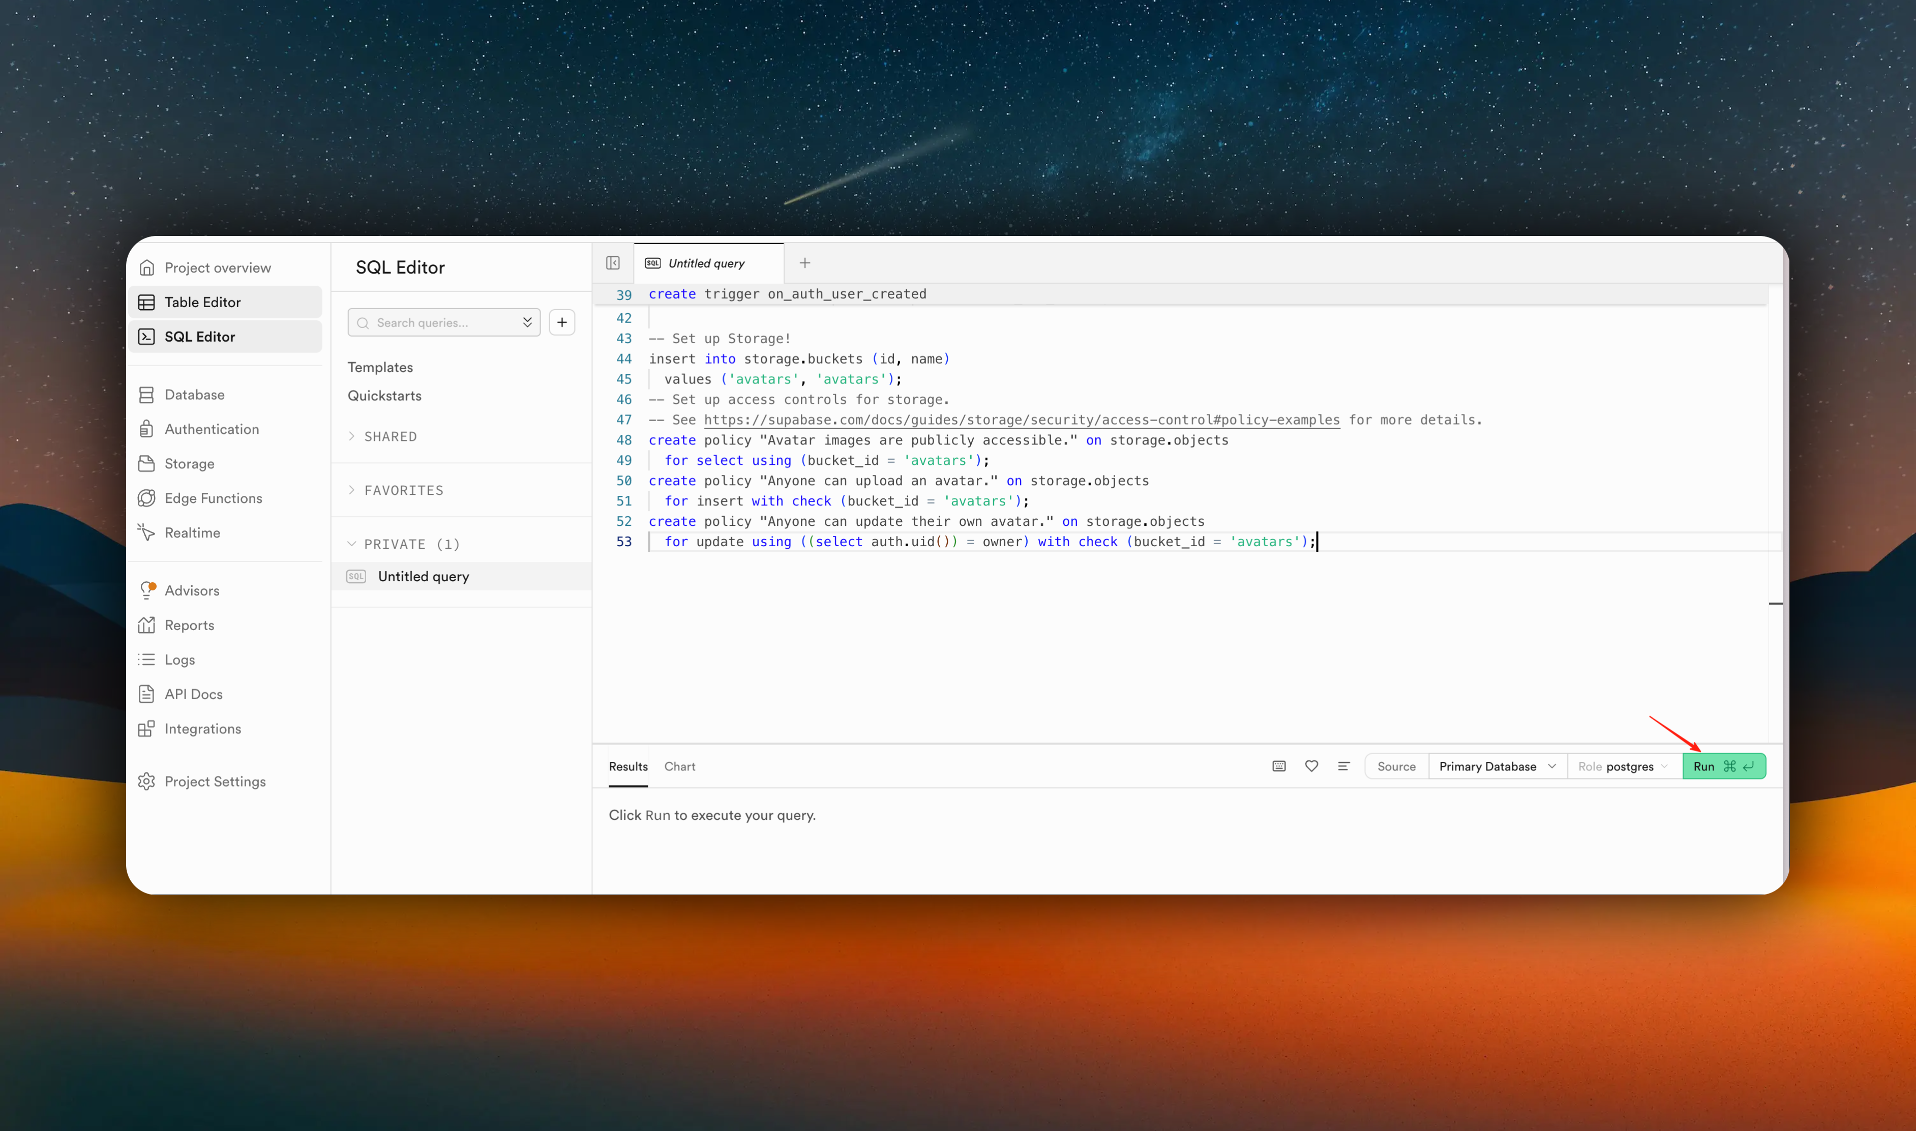This screenshot has height=1131, width=1916.
Task: Switch to the Chart tab
Action: pyautogui.click(x=679, y=766)
